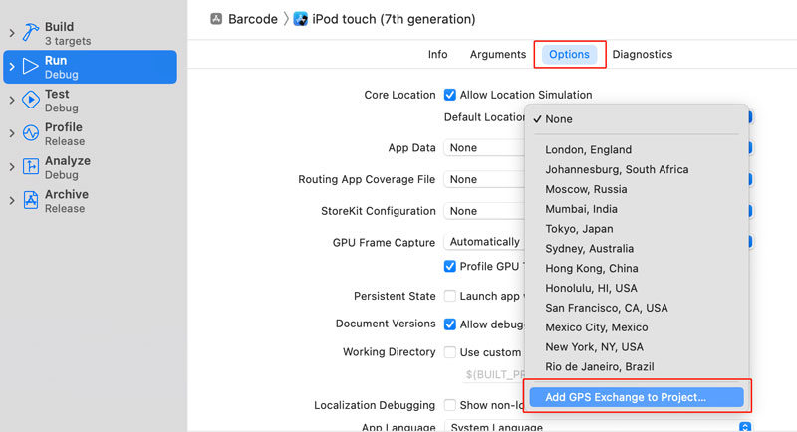Screen dimensions: 797x432
Task: Select San Francisco, CA, USA
Action: [x=637, y=308]
